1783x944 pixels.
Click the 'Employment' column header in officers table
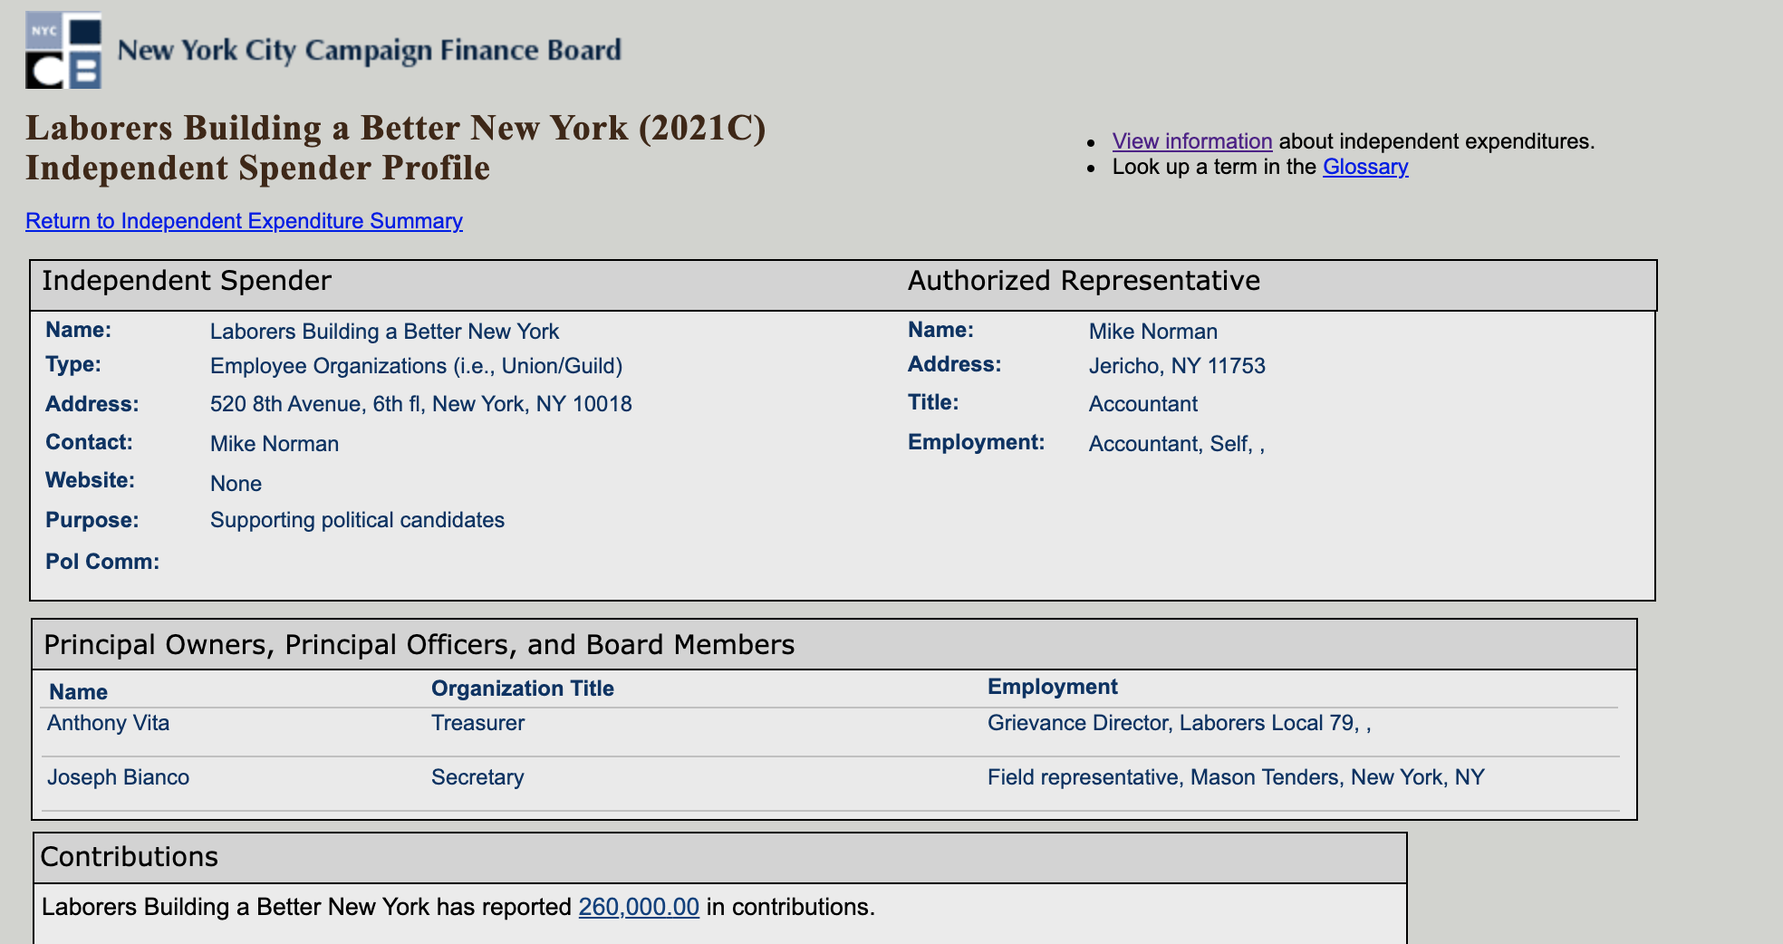1053,687
